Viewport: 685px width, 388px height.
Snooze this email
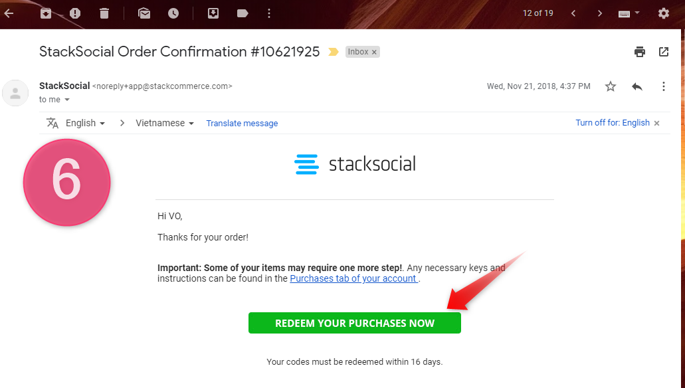coord(173,13)
